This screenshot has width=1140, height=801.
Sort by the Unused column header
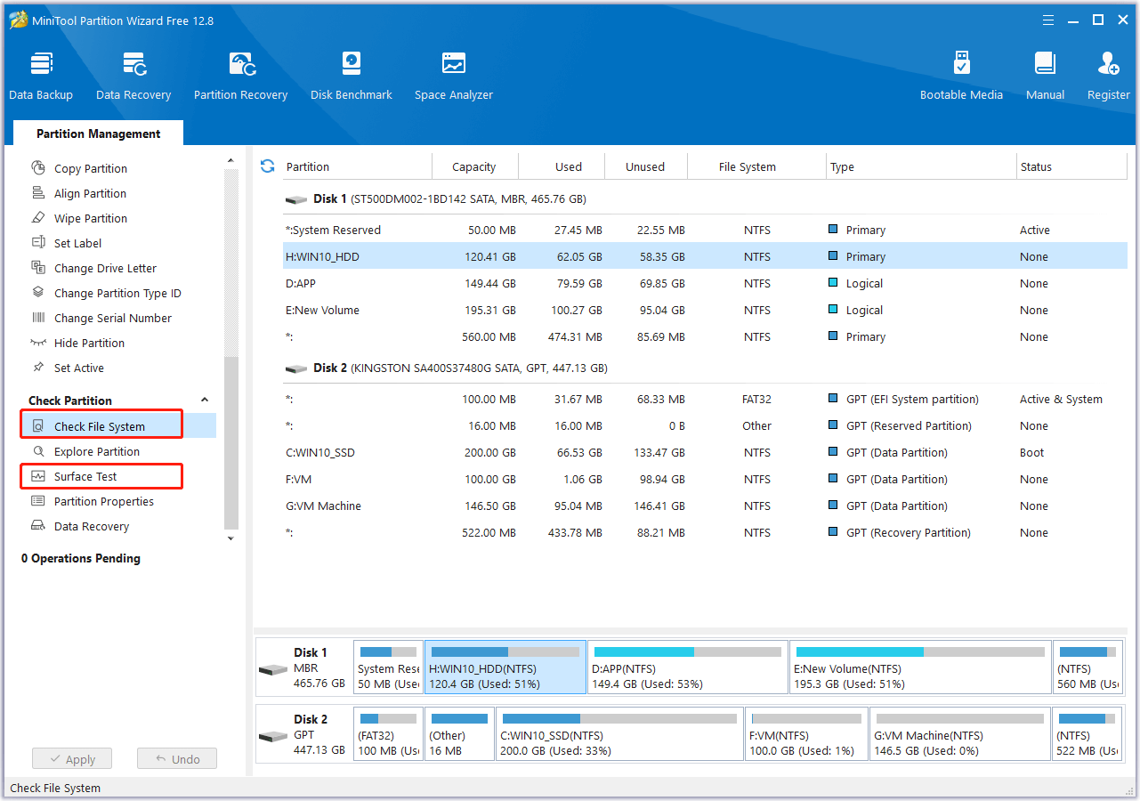[645, 166]
